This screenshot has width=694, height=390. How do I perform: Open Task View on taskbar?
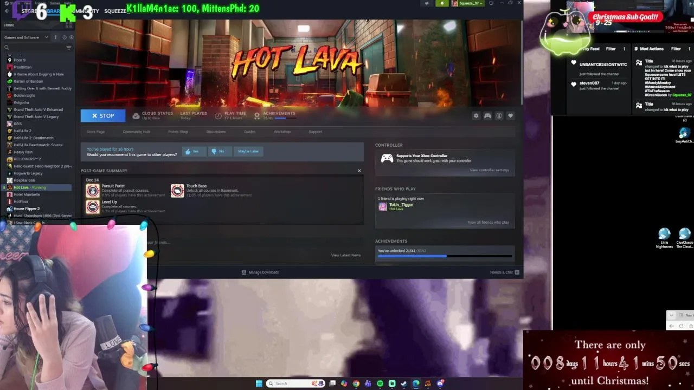[x=332, y=383]
